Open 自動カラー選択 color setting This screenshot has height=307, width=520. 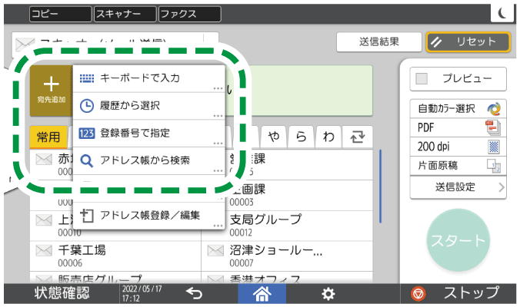(x=458, y=108)
